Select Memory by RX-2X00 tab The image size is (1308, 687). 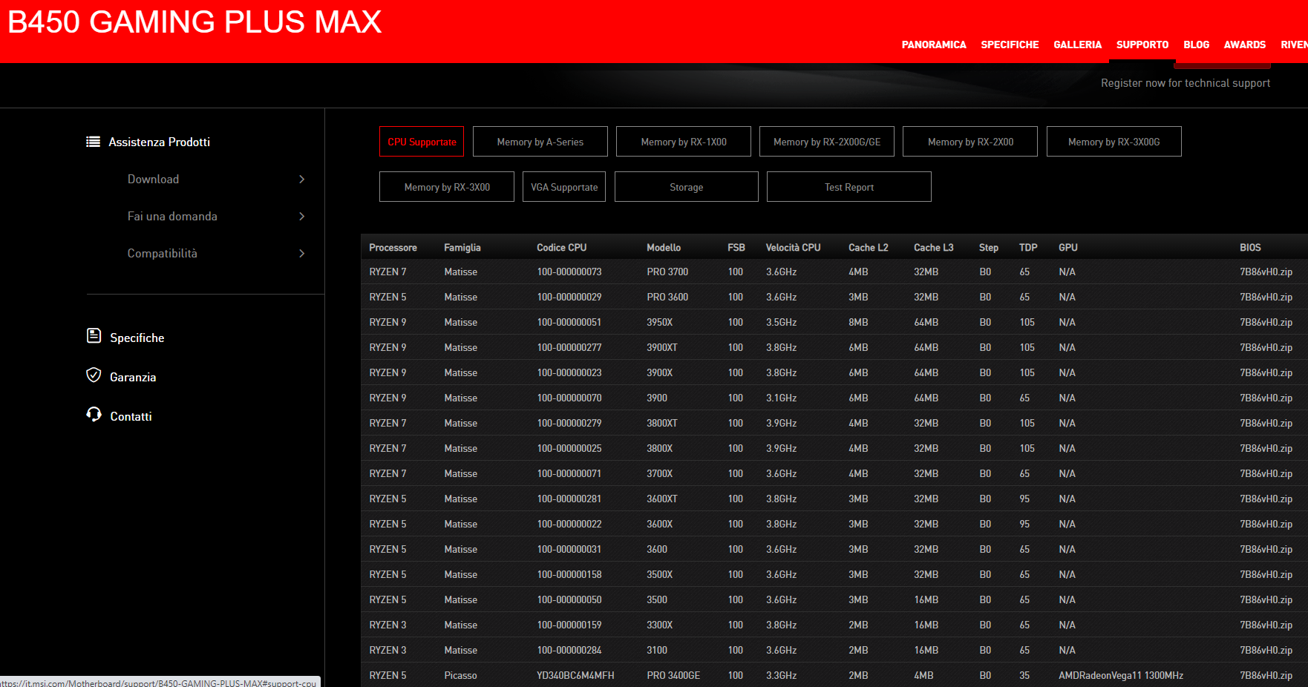pyautogui.click(x=970, y=142)
